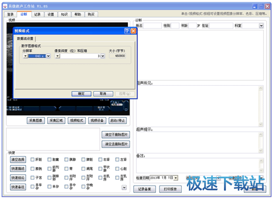
Task: Open the 帮助 tab
Action: (78, 14)
